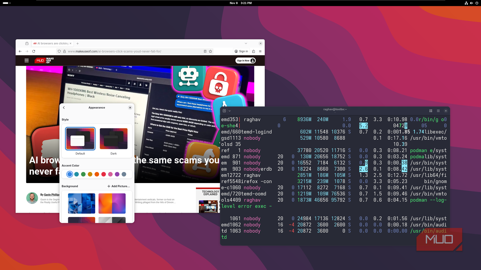Click the '8936M' value in terminal
Screen dimensions: 481x270
coord(304,120)
